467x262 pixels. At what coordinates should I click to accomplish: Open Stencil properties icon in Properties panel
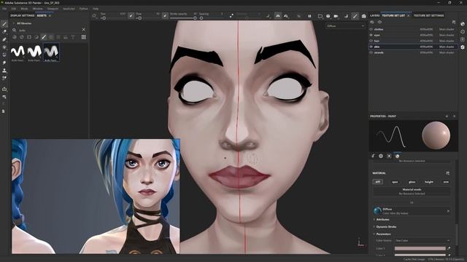coord(389,156)
